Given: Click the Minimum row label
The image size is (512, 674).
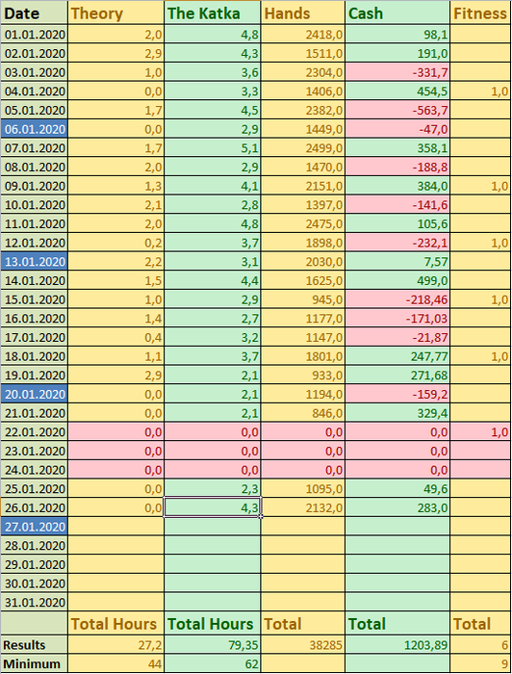Looking at the screenshot, I should [x=34, y=663].
